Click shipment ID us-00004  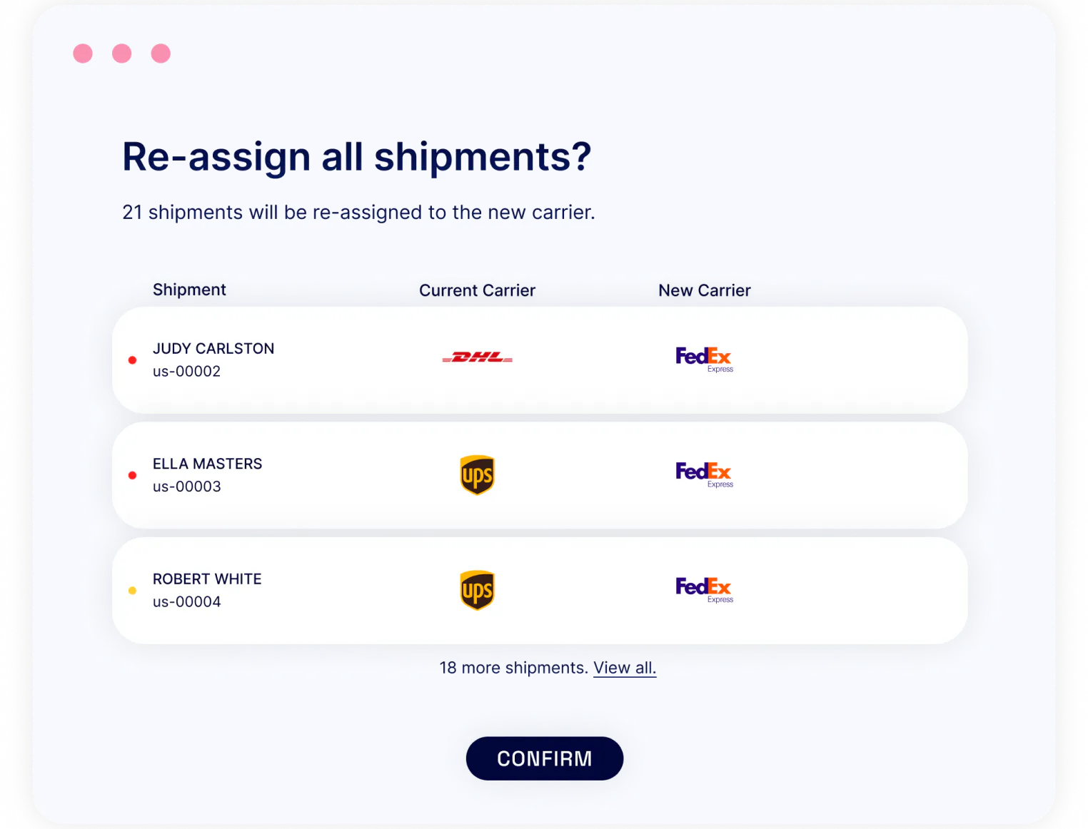tap(186, 602)
